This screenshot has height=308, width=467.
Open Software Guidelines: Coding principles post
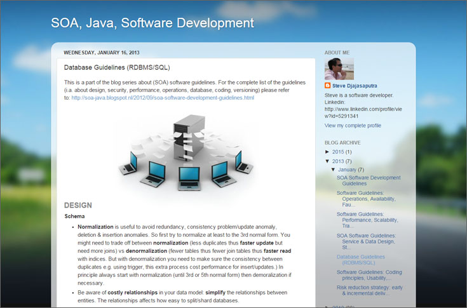click(x=369, y=275)
